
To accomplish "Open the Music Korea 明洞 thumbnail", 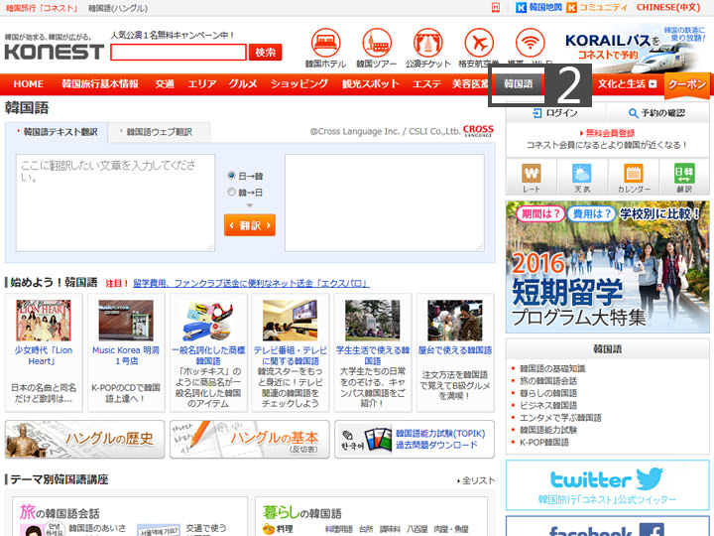I will tap(126, 320).
